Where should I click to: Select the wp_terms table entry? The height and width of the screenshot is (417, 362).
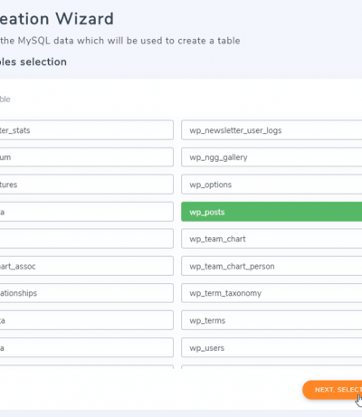pos(271,320)
